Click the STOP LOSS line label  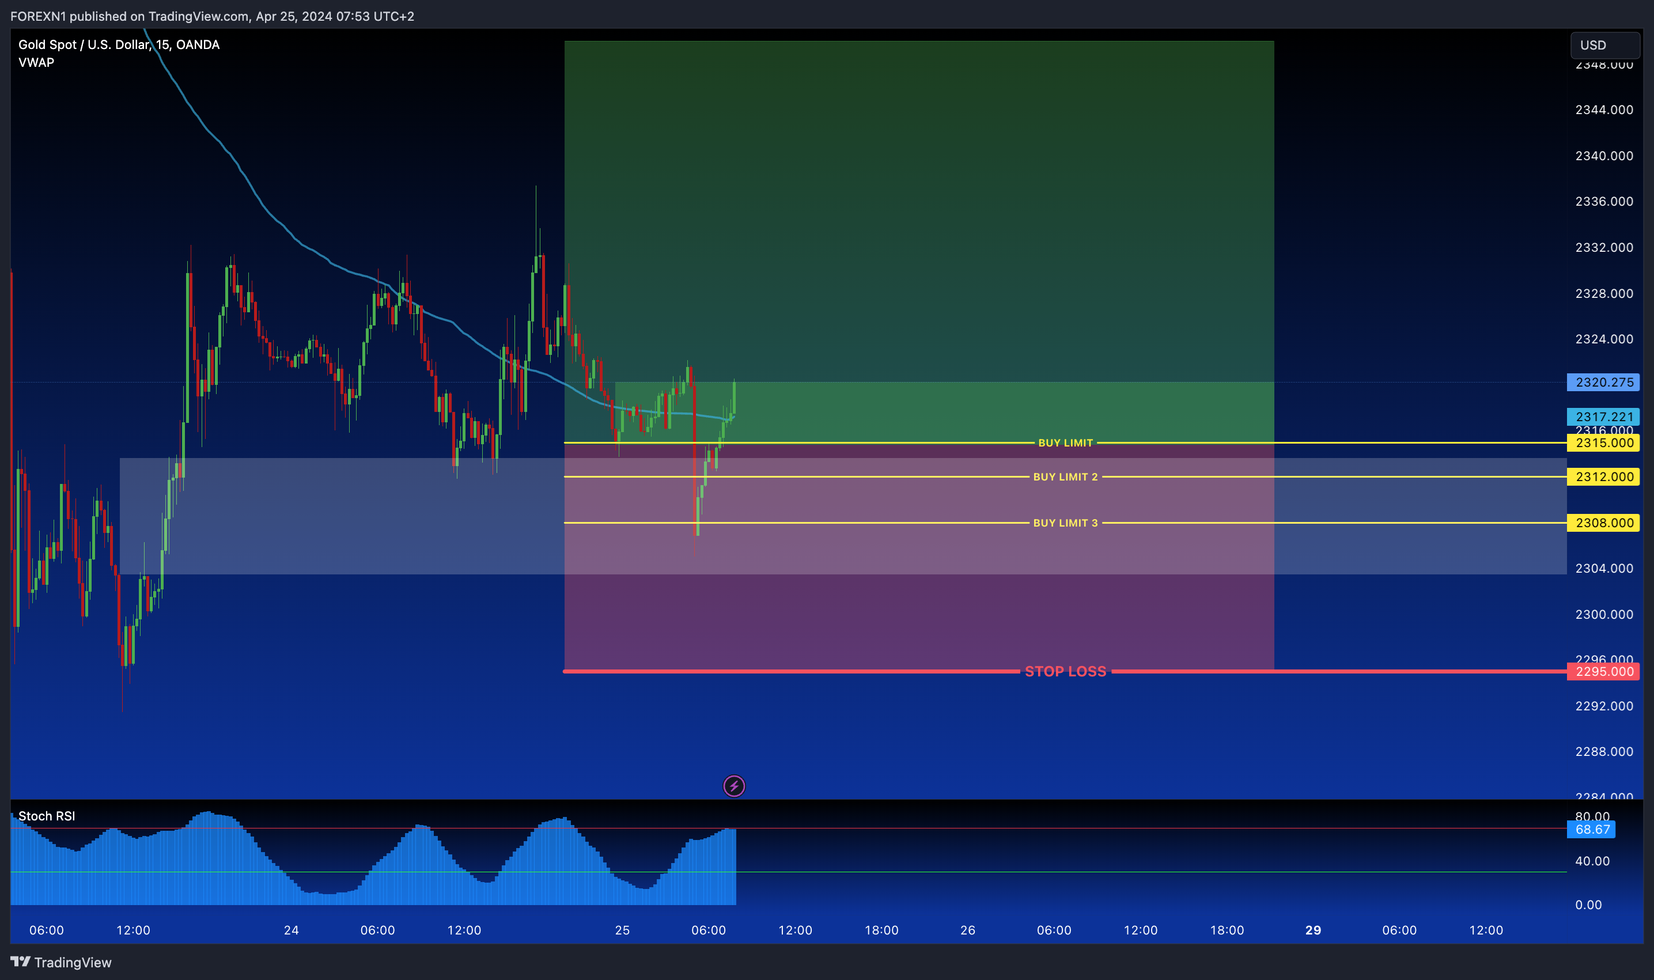(1065, 672)
